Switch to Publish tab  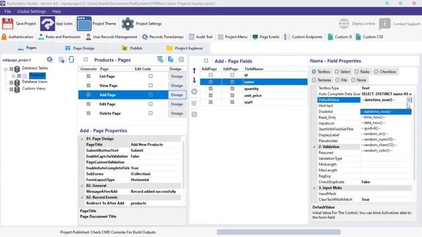[132, 48]
